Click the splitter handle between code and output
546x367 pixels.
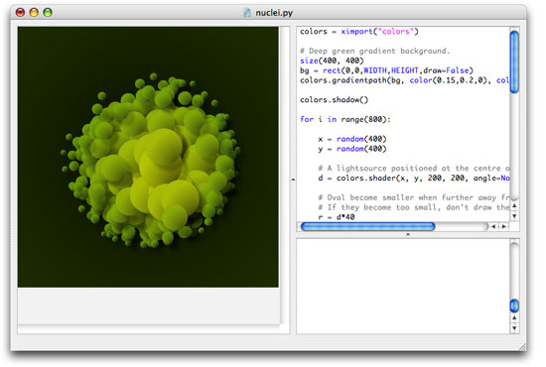click(408, 234)
